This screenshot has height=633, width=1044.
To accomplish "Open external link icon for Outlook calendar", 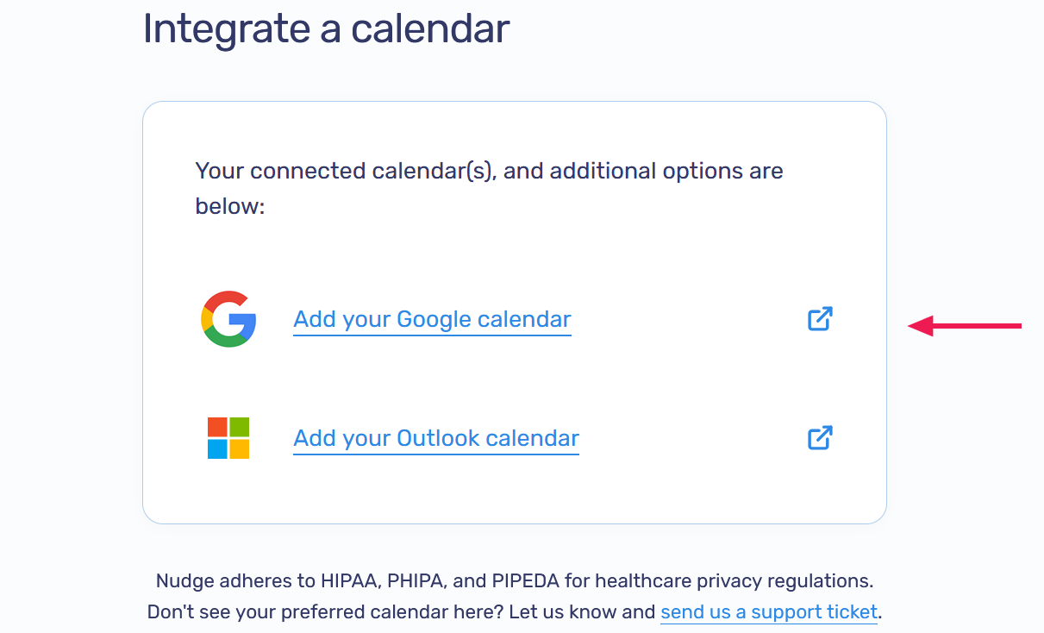I will tap(820, 438).
